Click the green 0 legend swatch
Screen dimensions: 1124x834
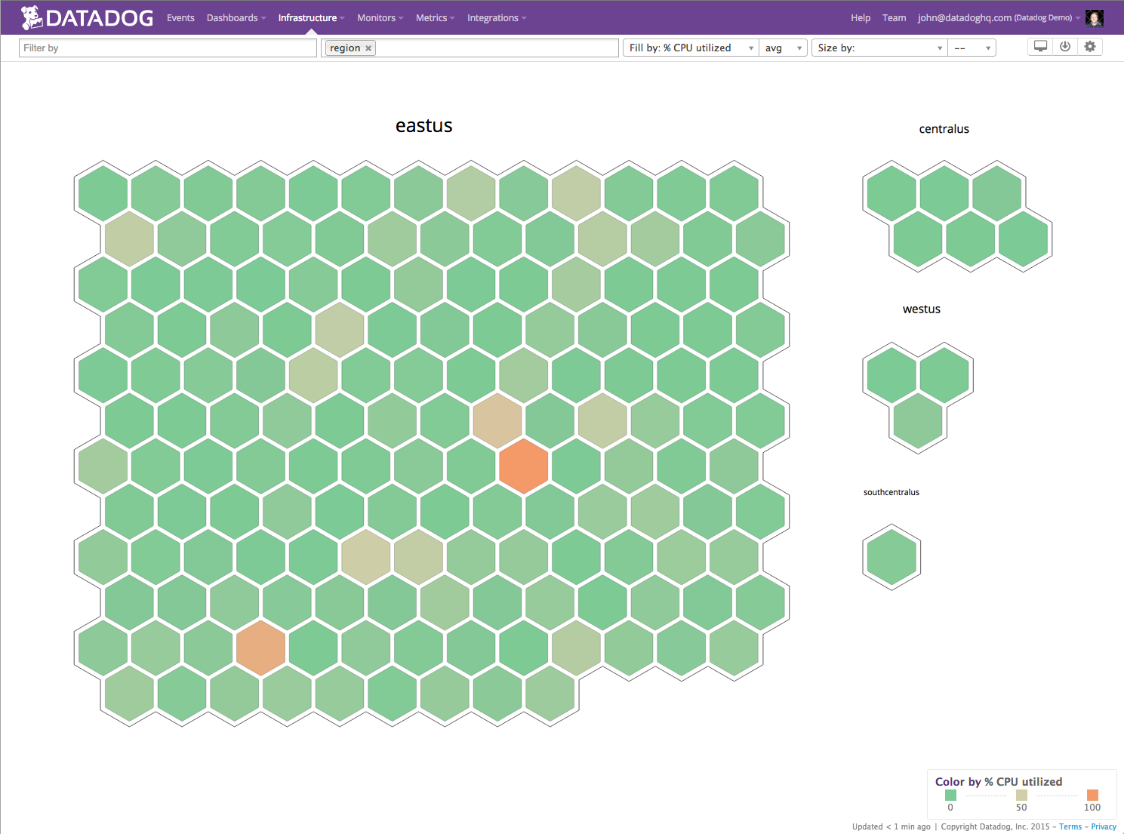(x=950, y=795)
